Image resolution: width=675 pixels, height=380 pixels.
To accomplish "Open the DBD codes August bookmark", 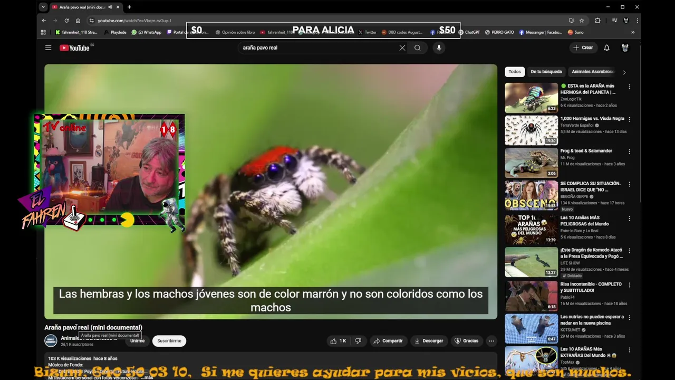I will tap(402, 32).
